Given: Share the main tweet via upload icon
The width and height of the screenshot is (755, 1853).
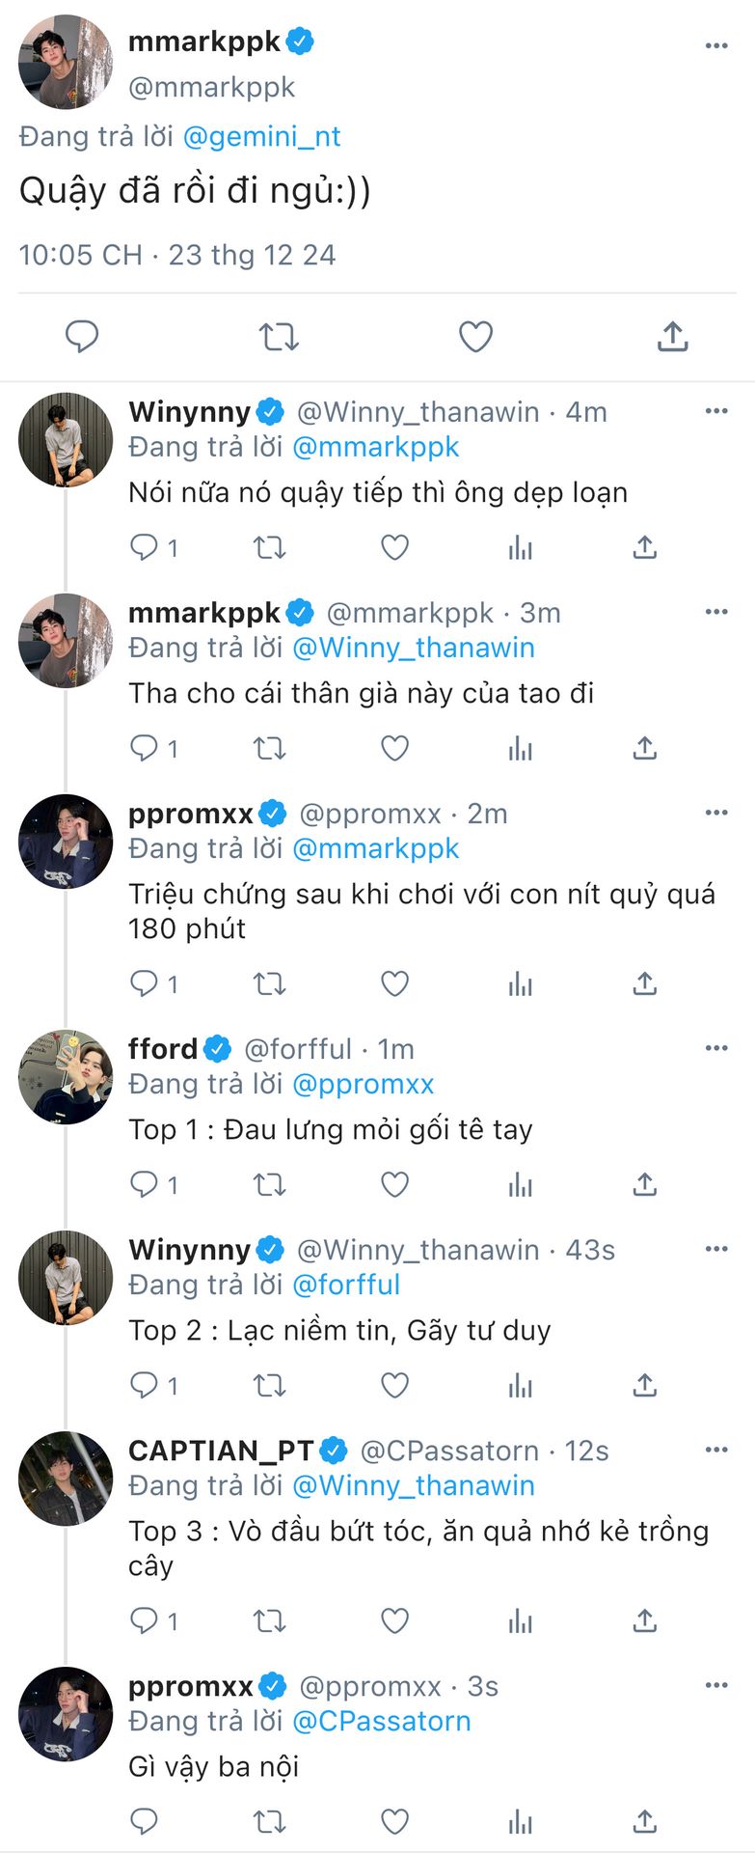Looking at the screenshot, I should (x=672, y=337).
